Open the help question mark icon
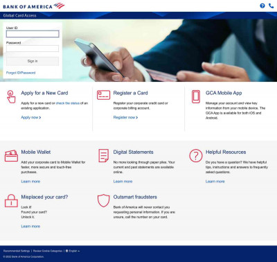Image resolution: width=277 pixels, height=262 pixels. [x=262, y=6]
